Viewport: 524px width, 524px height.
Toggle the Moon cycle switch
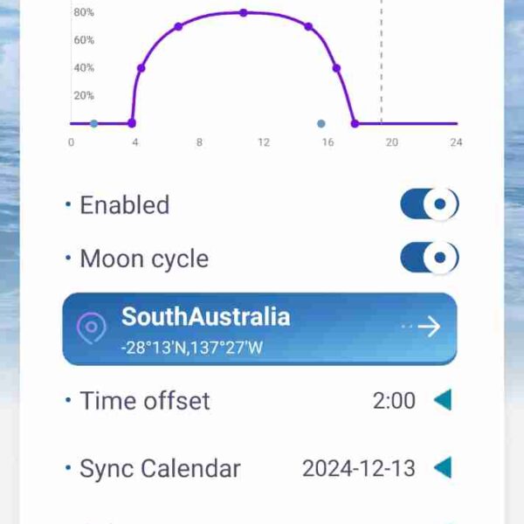[430, 258]
